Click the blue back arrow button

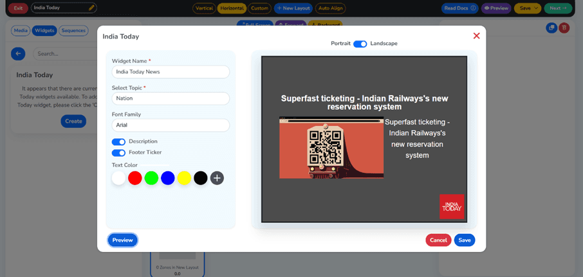[x=18, y=54]
